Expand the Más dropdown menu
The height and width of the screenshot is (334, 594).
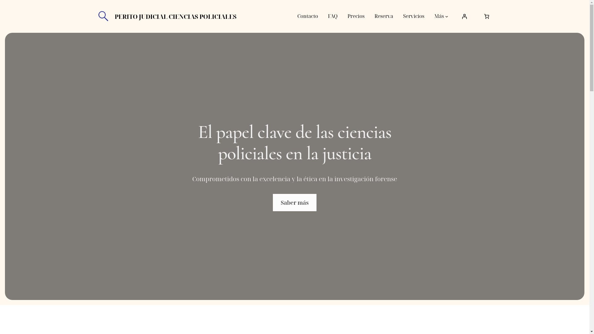(x=439, y=16)
